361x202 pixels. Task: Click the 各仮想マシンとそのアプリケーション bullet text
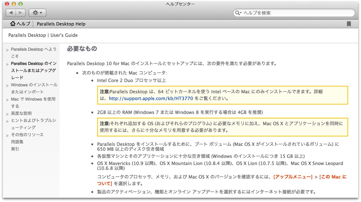coord(201,156)
